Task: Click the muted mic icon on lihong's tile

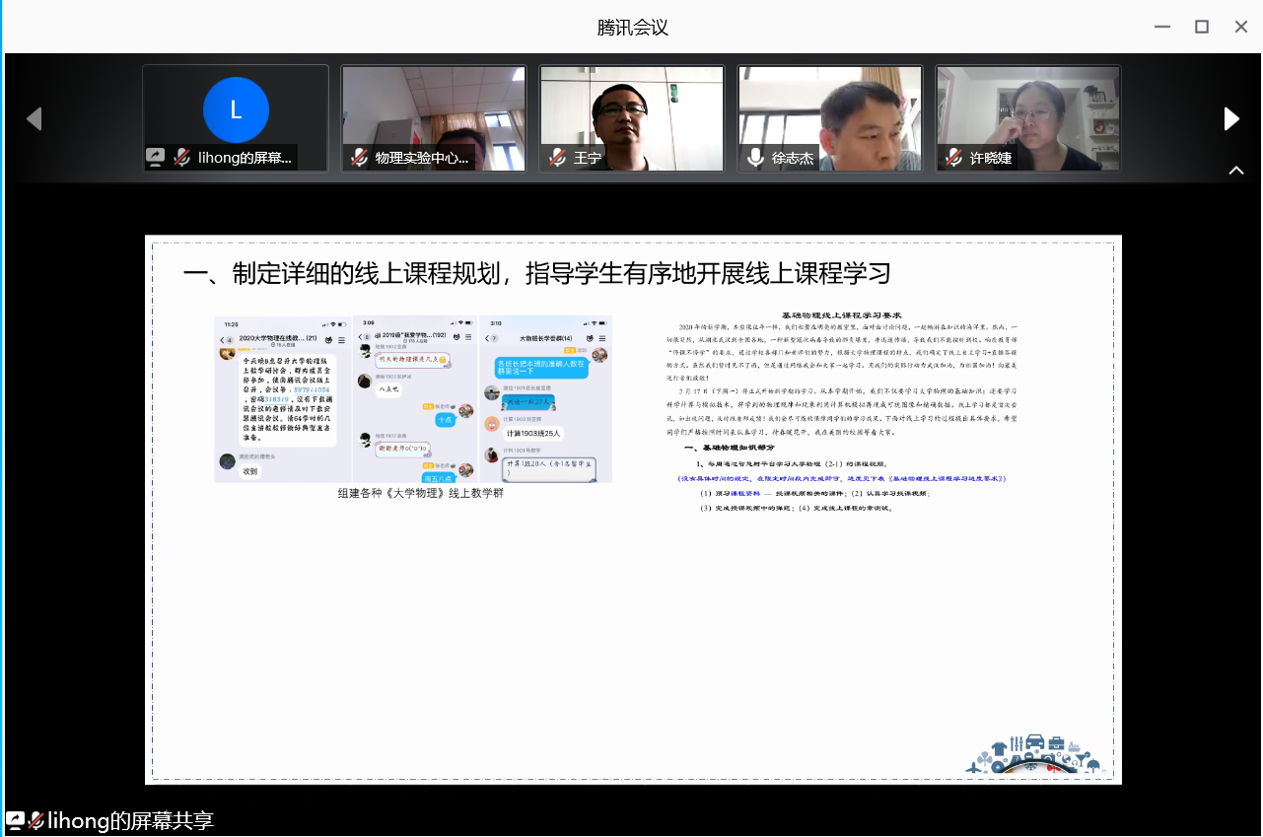Action: 181,157
